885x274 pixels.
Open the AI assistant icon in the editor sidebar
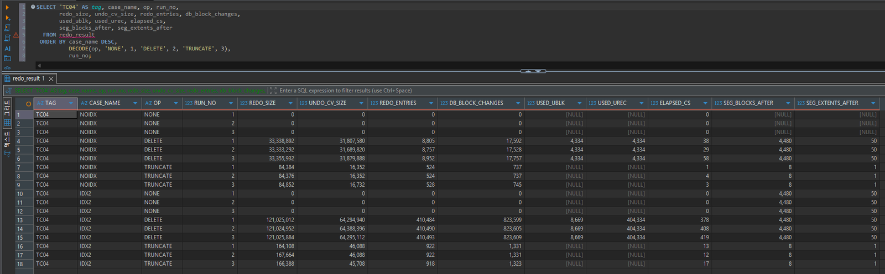7,48
